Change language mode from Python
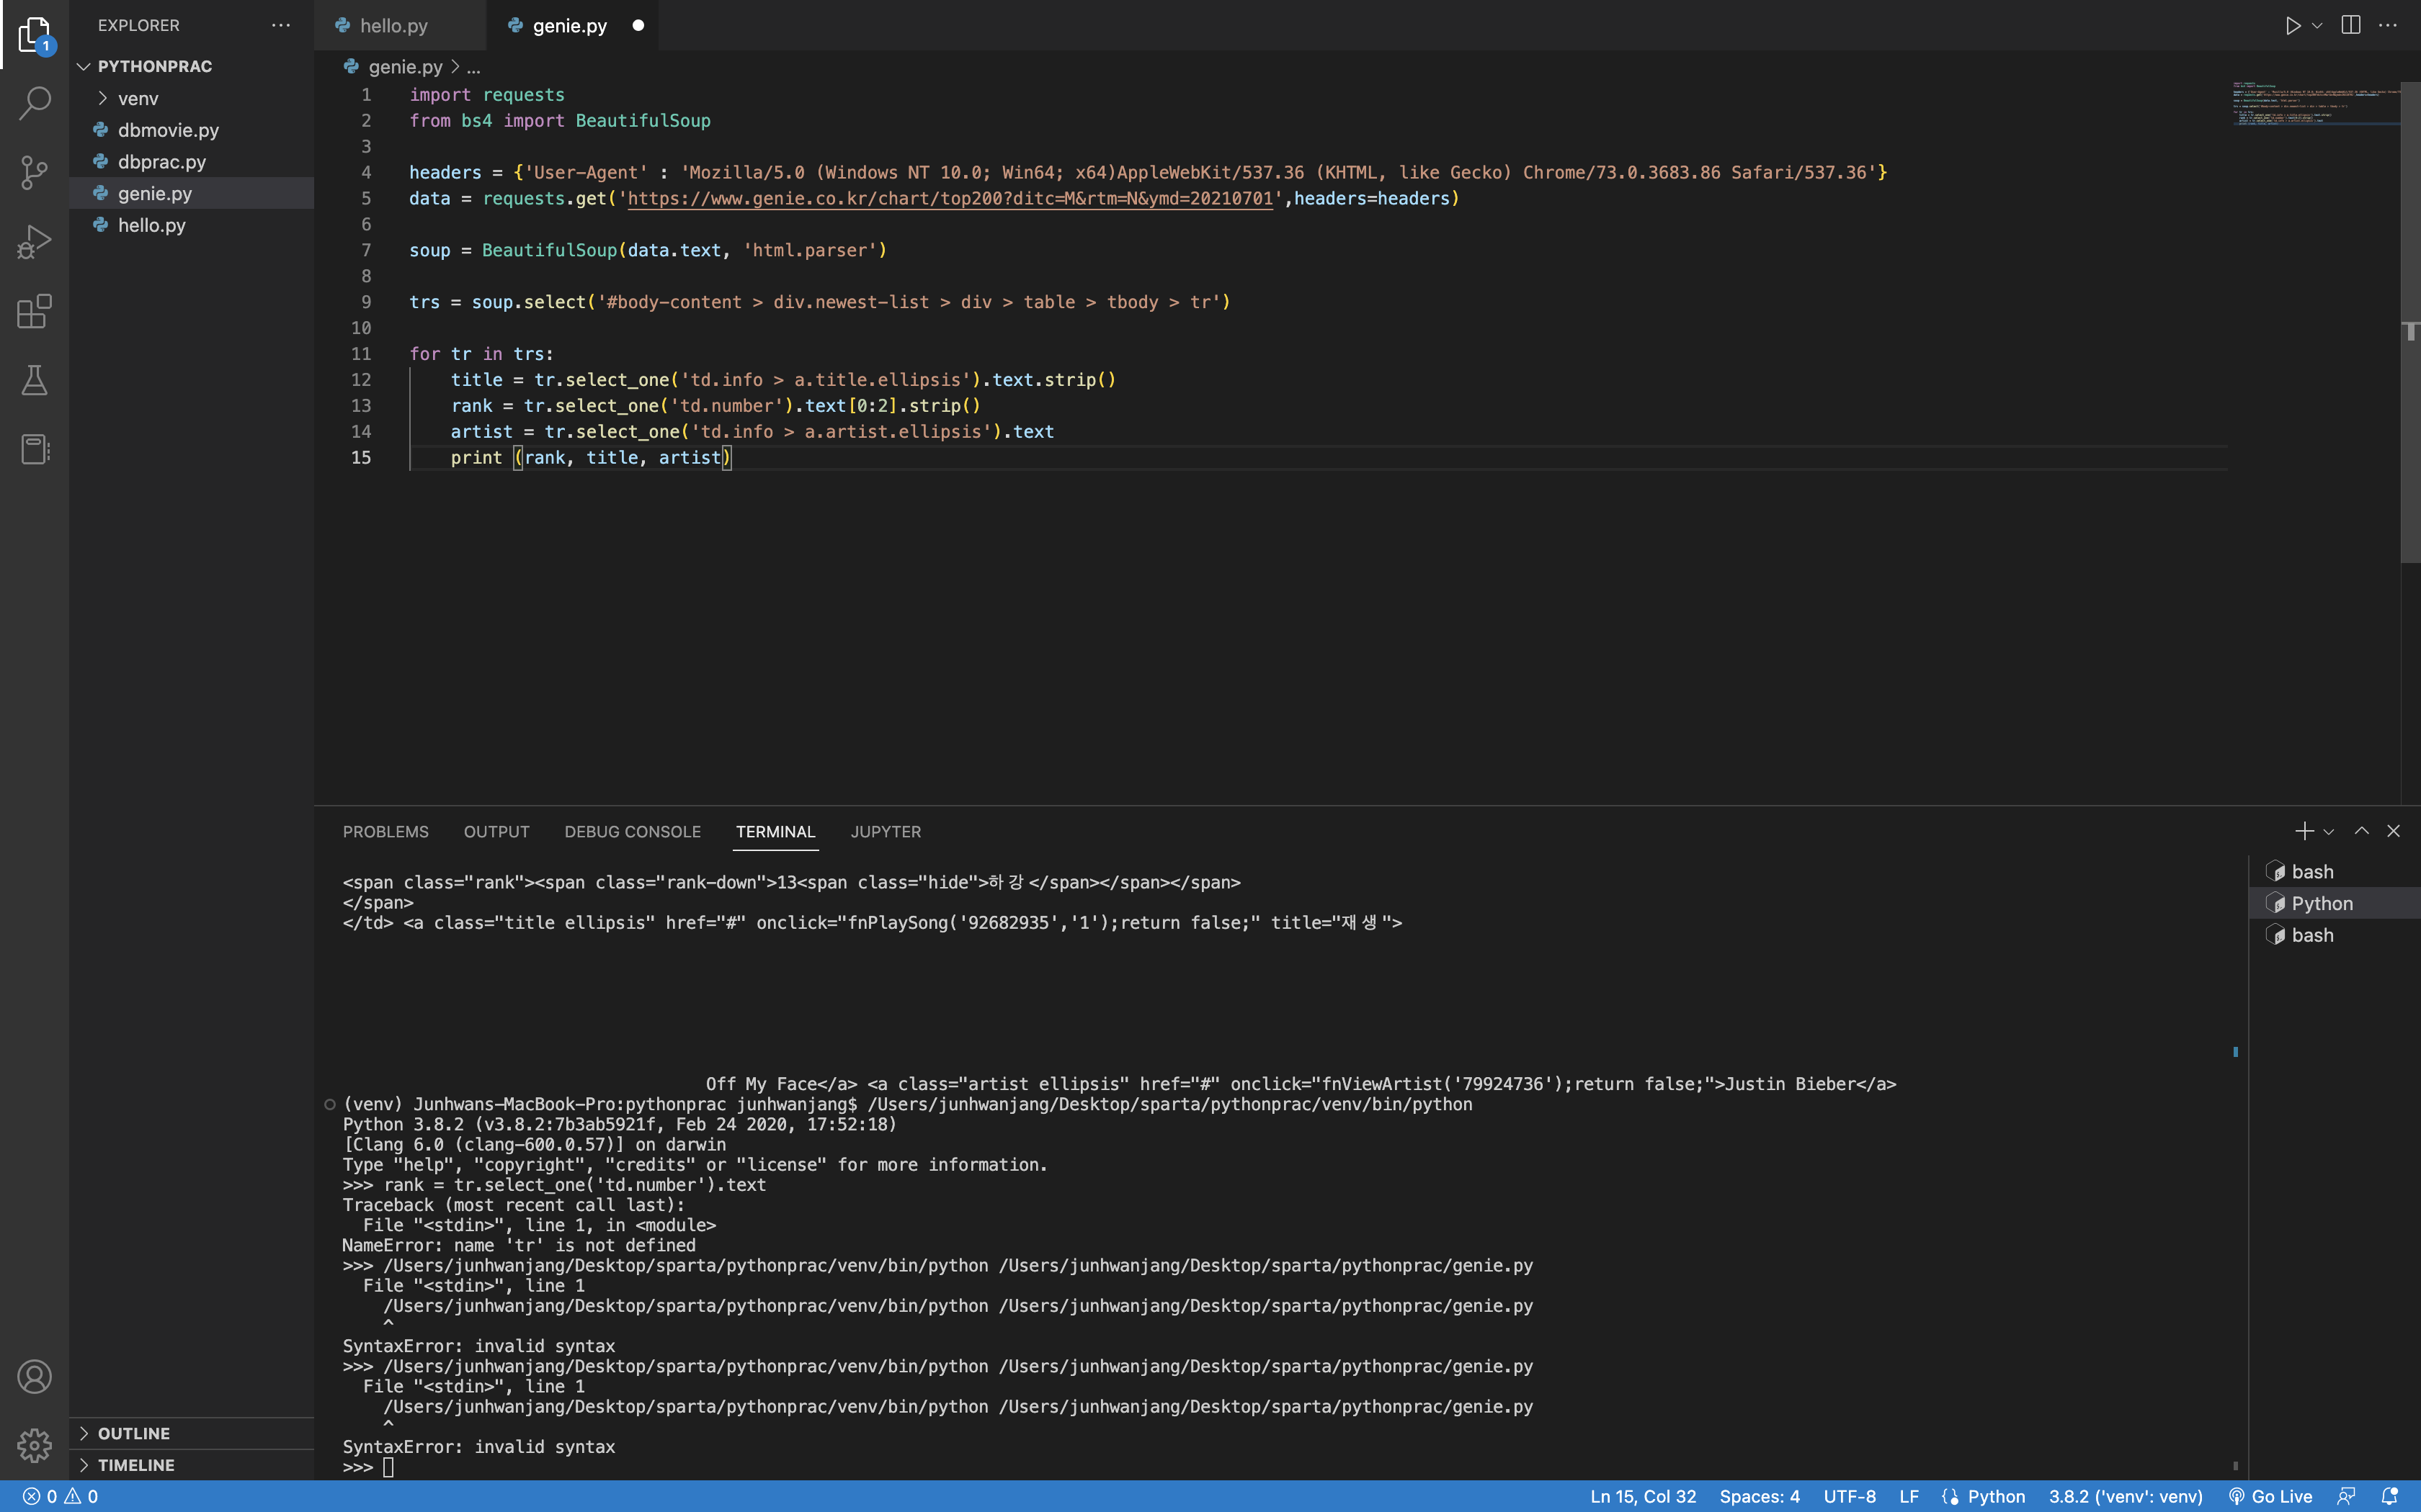The image size is (2421, 1512). [1996, 1497]
